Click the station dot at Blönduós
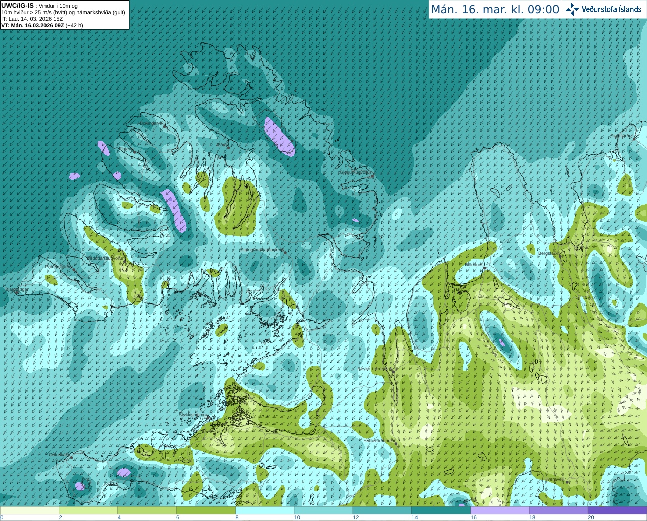 tap(485, 269)
